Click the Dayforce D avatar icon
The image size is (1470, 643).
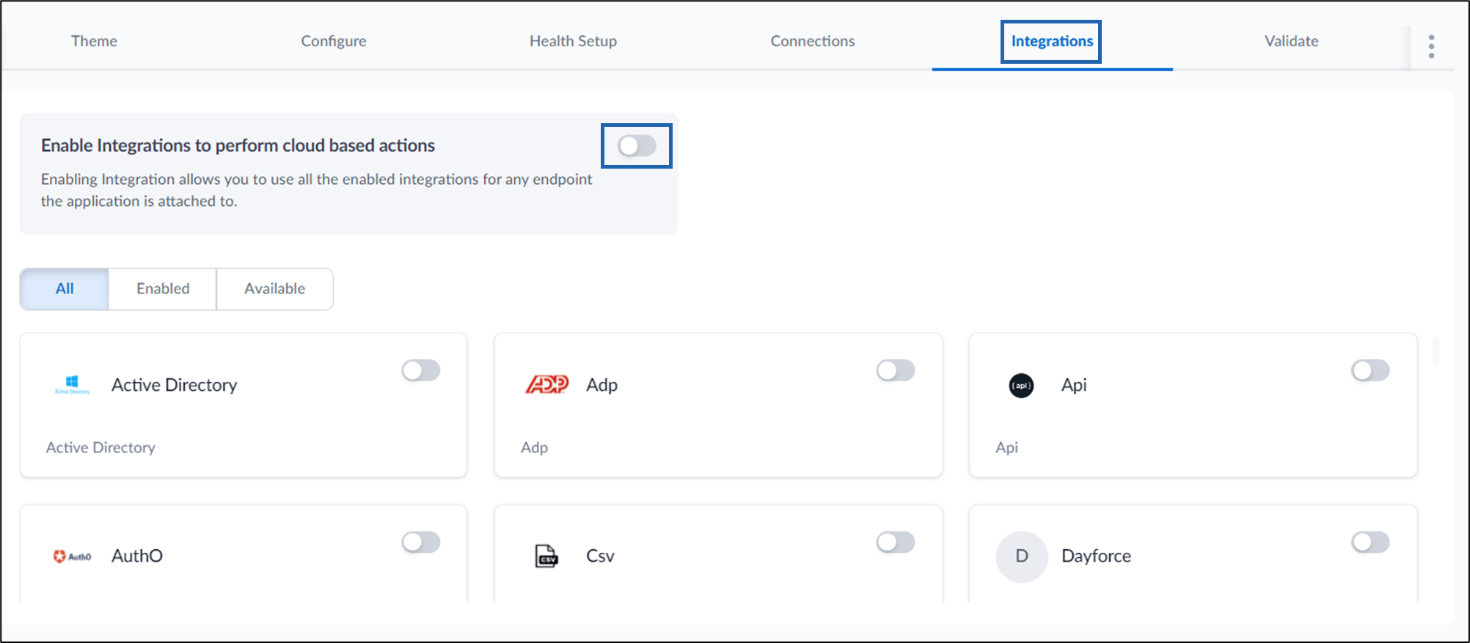[1021, 556]
